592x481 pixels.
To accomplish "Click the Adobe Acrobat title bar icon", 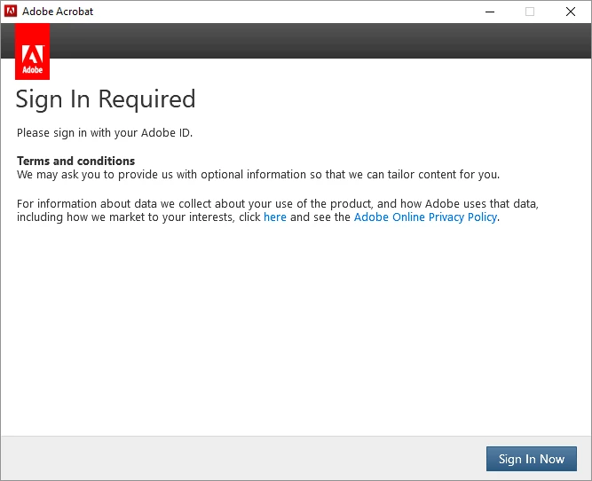I will (x=11, y=12).
